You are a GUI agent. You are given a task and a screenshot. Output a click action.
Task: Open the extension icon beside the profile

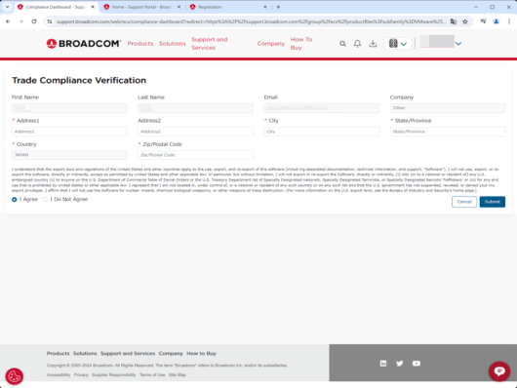pyautogui.click(x=484, y=21)
